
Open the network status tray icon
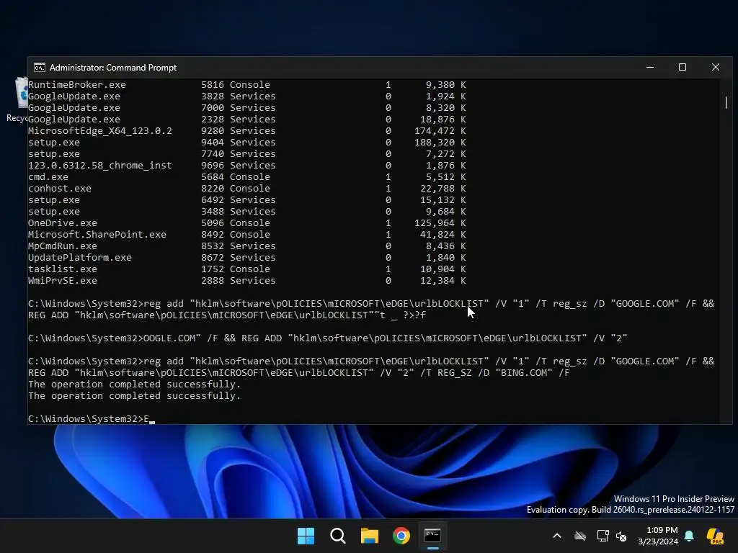(x=603, y=536)
